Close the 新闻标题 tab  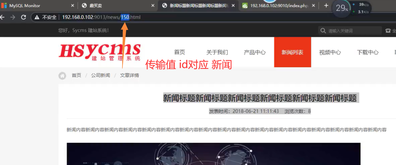click(233, 5)
